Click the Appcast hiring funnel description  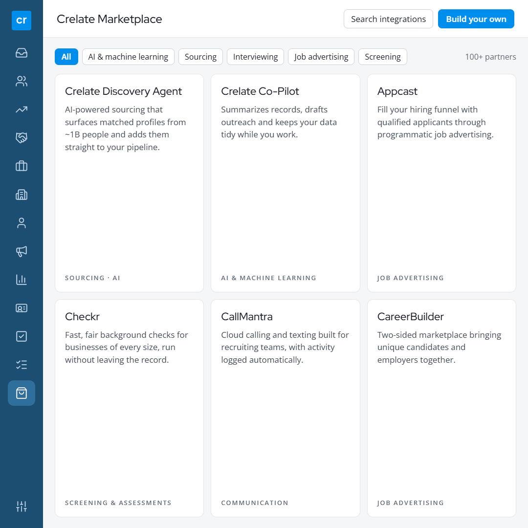point(436,122)
